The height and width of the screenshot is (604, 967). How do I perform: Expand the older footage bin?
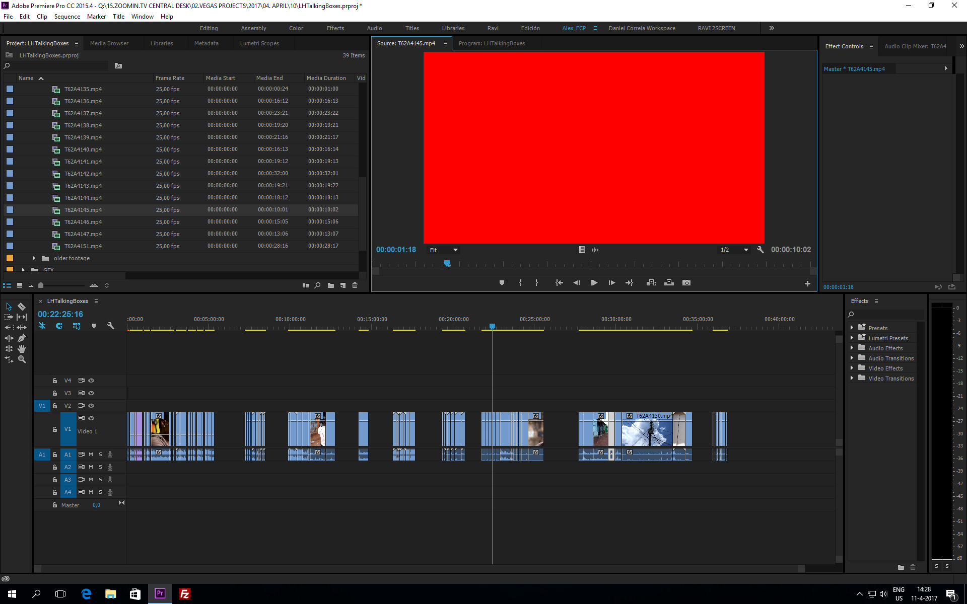click(34, 258)
